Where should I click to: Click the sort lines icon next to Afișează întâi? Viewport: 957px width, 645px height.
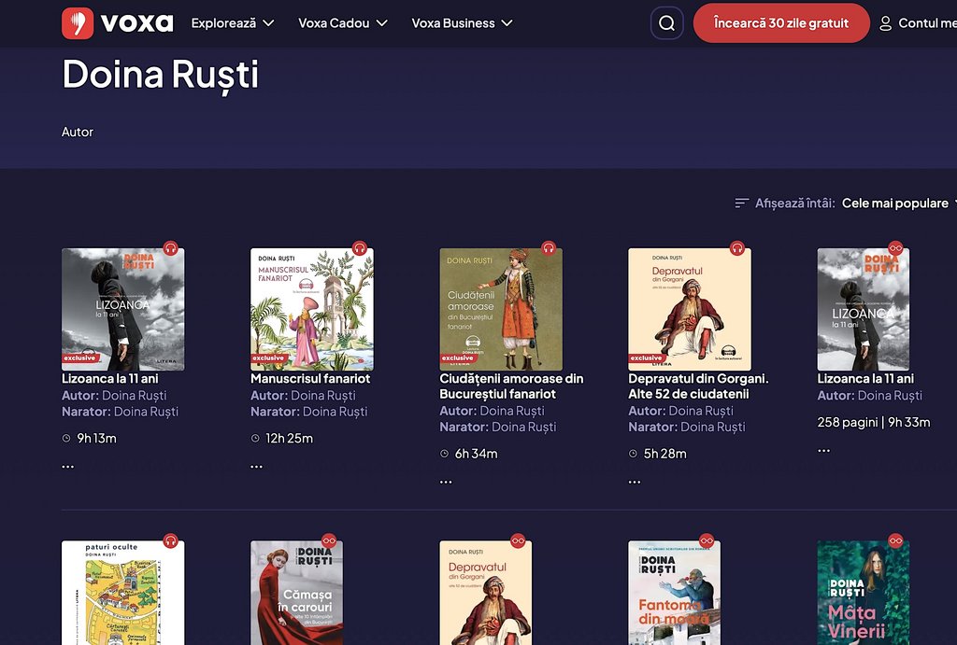(741, 203)
